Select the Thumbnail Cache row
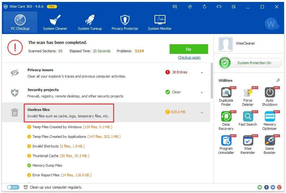 (58, 156)
